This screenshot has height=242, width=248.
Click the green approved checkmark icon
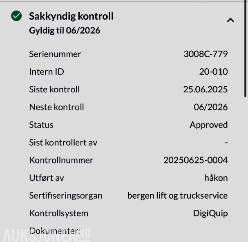16,16
